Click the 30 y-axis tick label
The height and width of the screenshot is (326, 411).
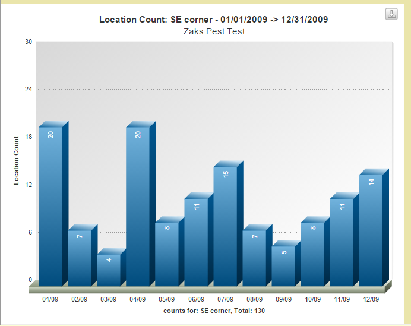click(29, 42)
